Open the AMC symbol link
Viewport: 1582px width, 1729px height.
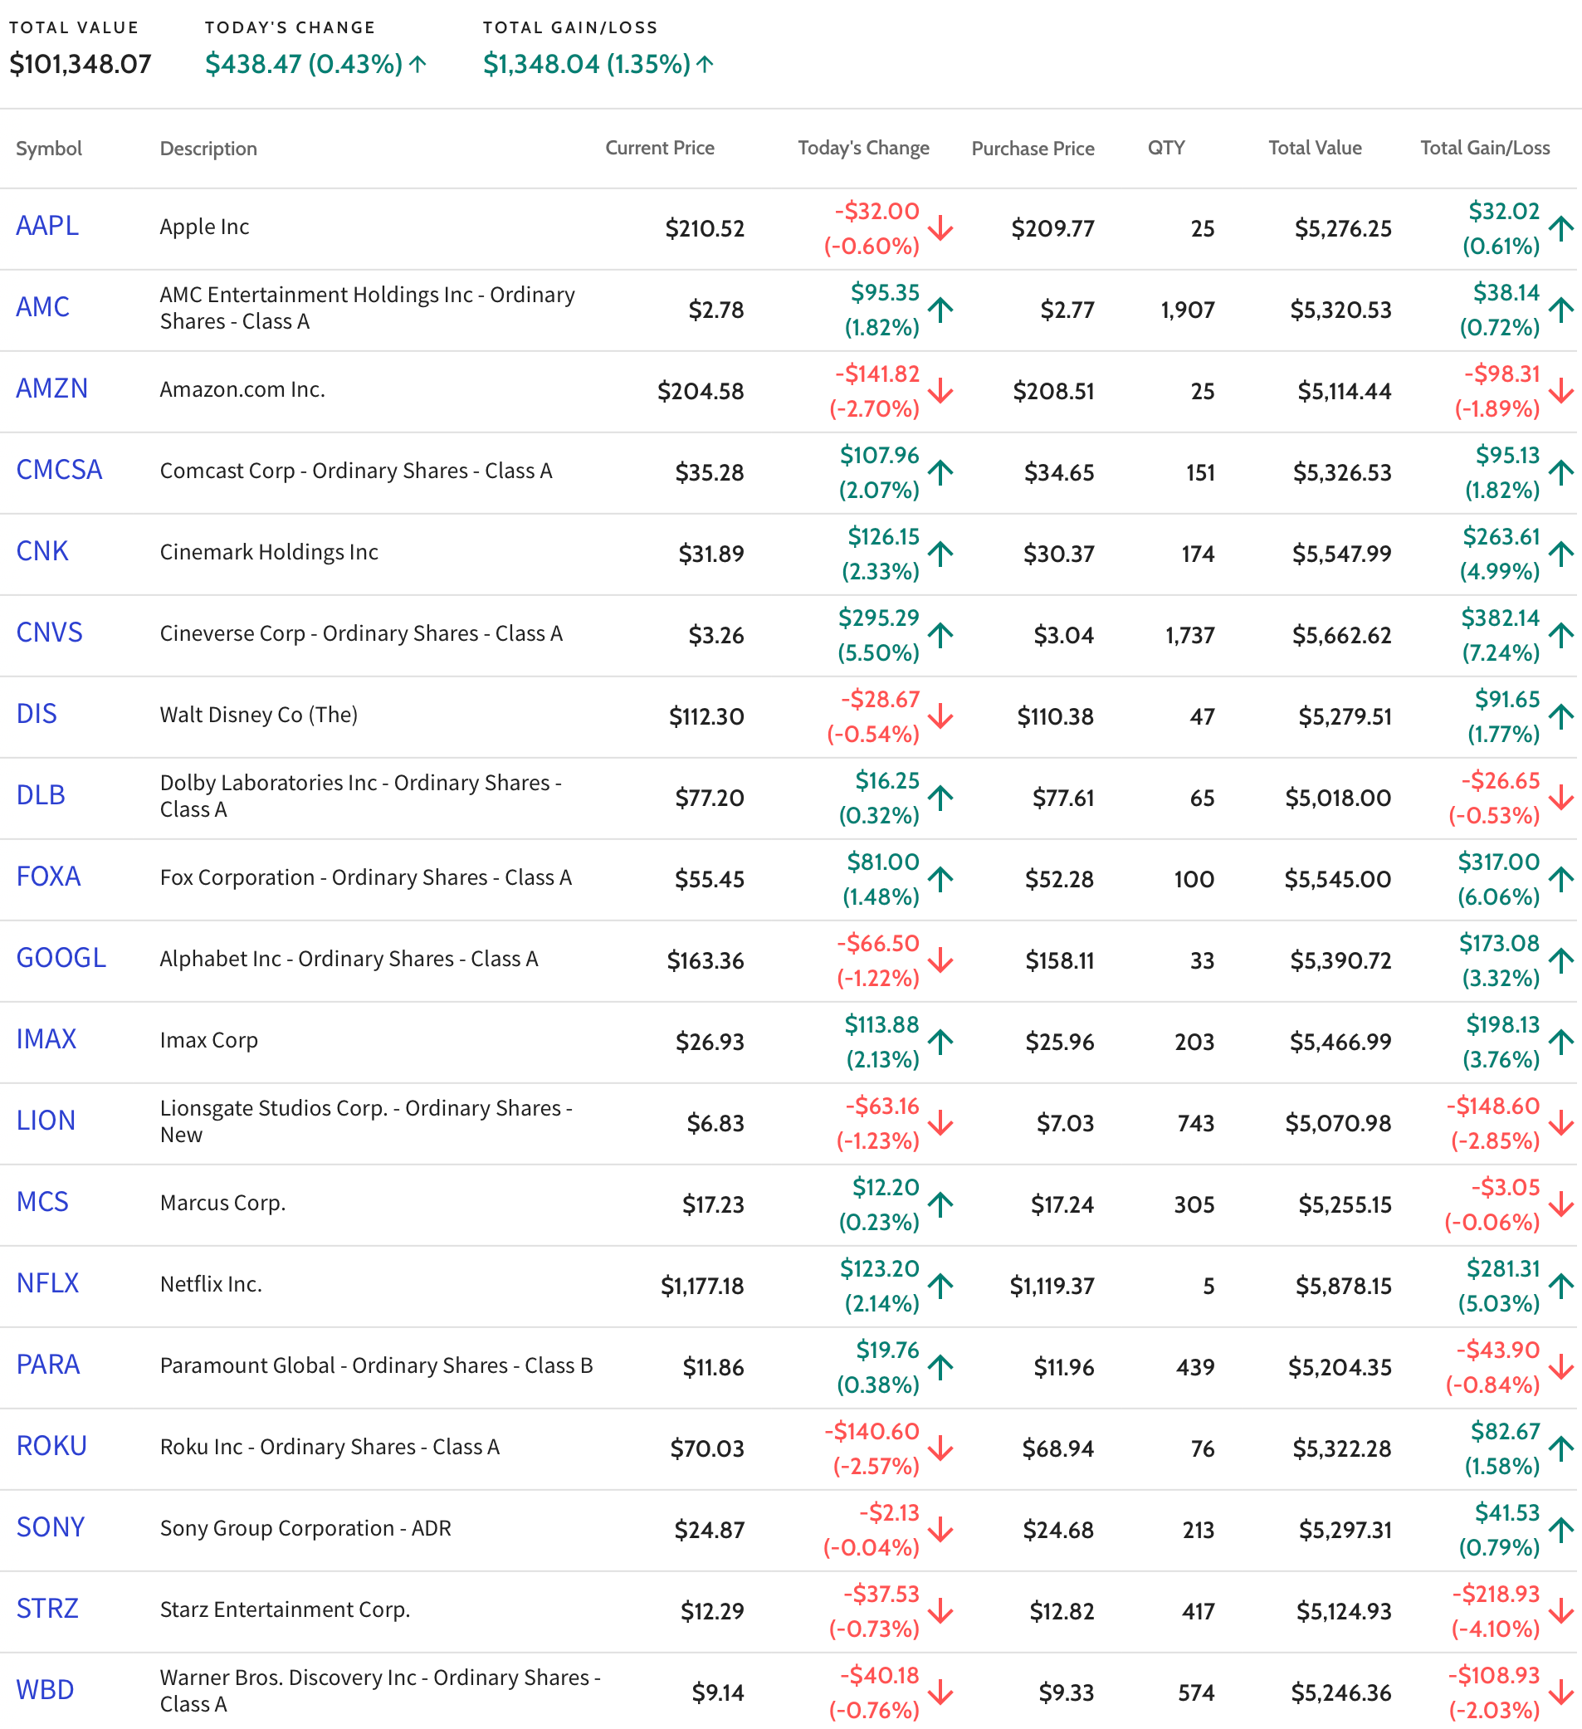tap(43, 308)
